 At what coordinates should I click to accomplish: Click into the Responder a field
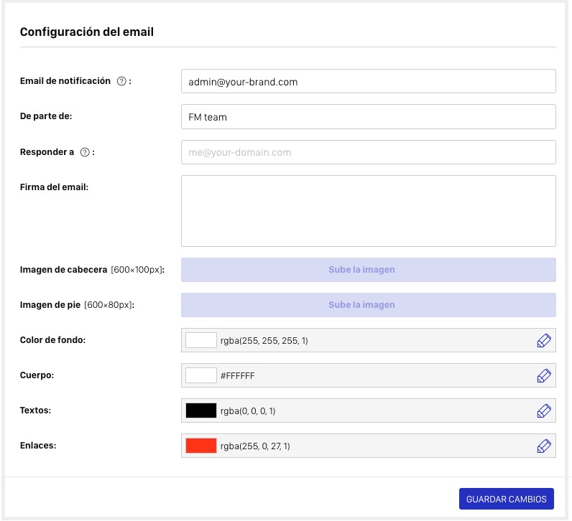pos(368,152)
